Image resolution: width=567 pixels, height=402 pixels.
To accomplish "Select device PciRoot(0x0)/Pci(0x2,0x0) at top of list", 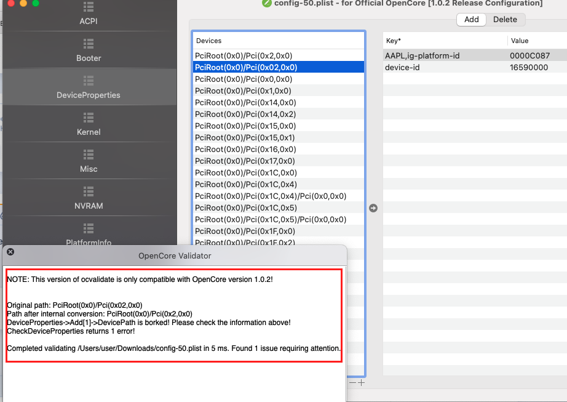I will tap(245, 55).
